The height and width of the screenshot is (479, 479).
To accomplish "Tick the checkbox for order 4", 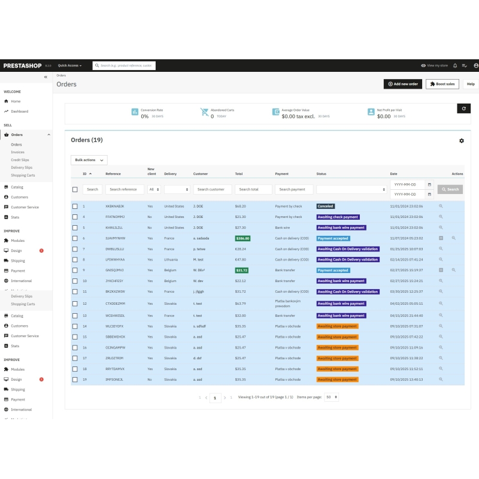I will [x=75, y=217].
